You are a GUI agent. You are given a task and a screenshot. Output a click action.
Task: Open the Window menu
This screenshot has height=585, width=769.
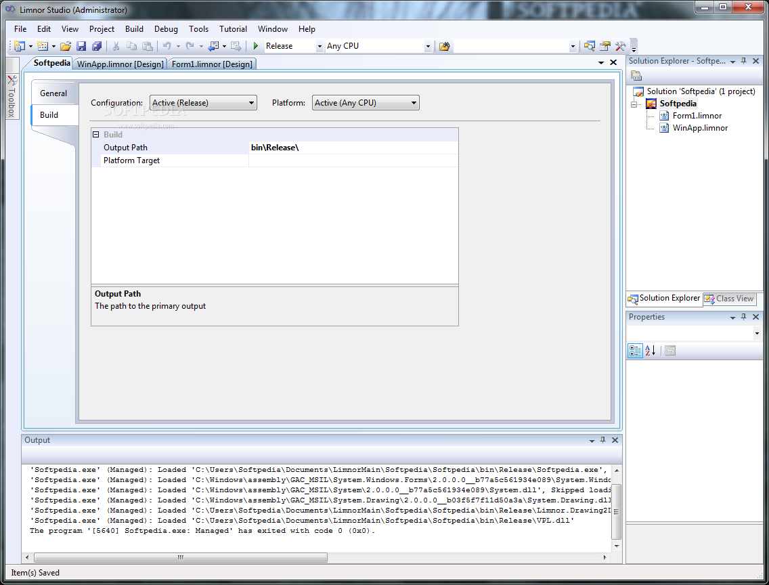(x=273, y=29)
